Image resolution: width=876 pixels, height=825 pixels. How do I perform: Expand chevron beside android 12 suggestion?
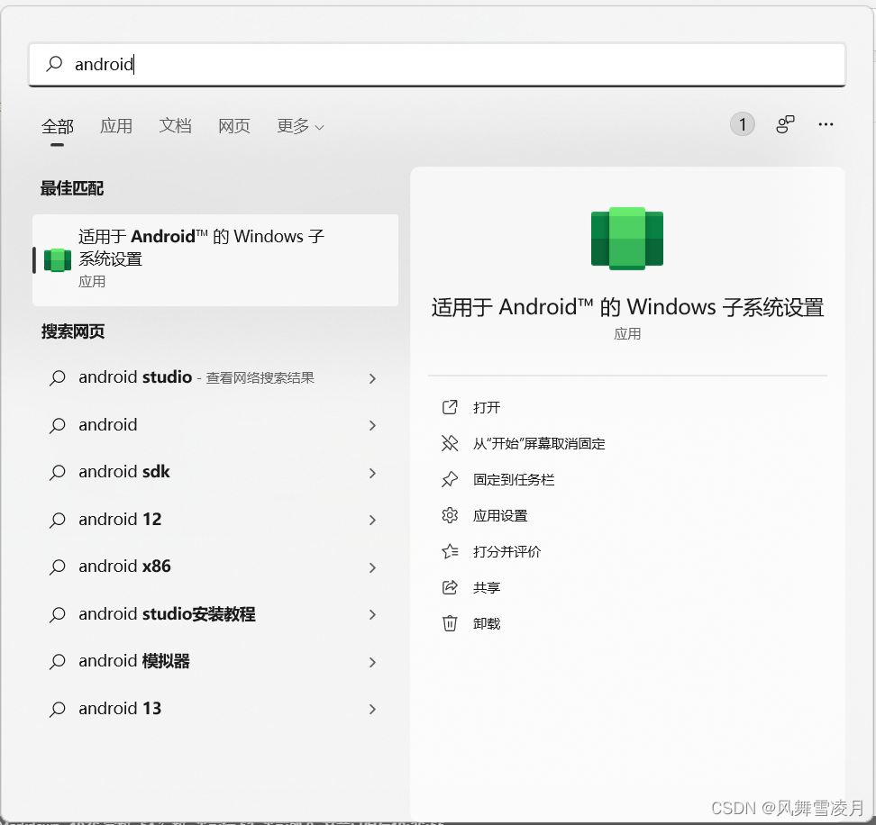click(372, 520)
